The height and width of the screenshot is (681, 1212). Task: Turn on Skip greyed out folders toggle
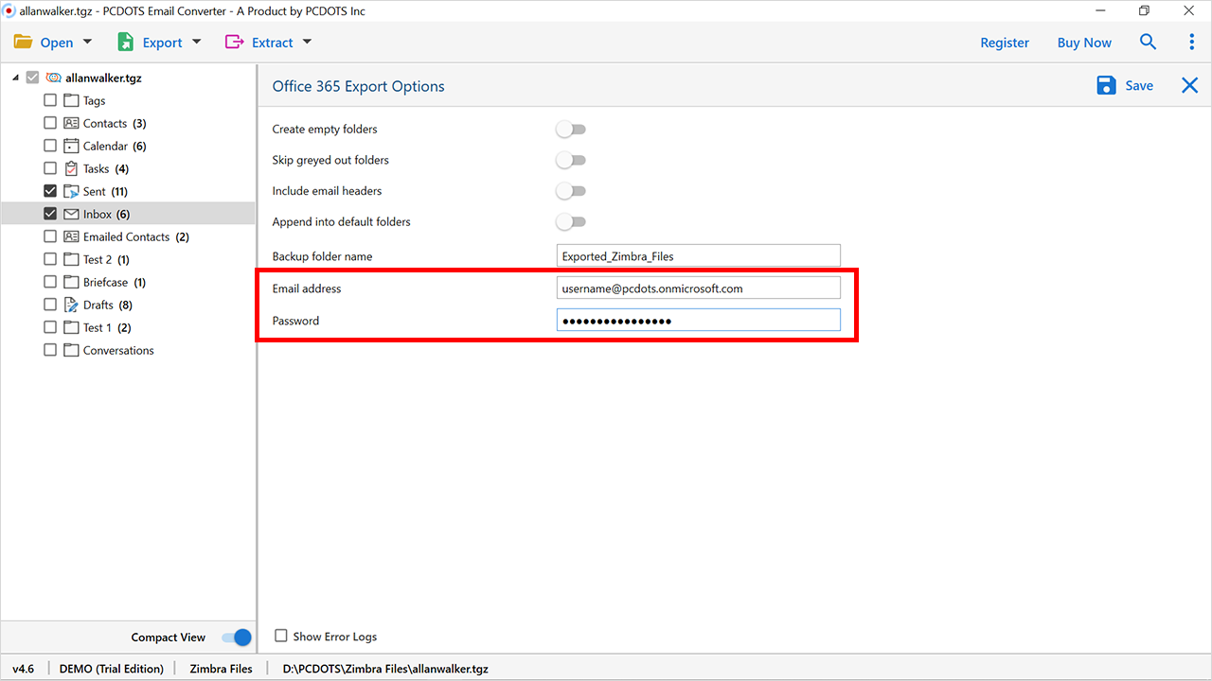(571, 160)
